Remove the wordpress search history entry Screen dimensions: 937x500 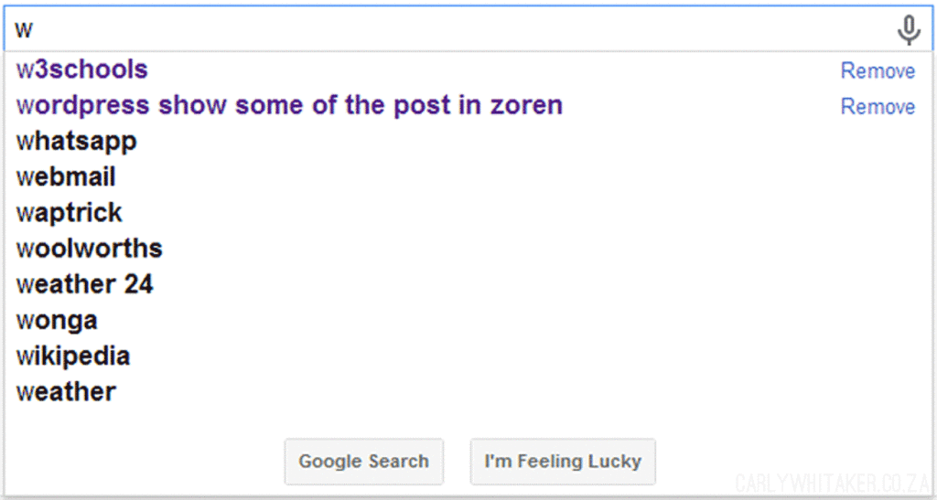pyautogui.click(x=878, y=107)
